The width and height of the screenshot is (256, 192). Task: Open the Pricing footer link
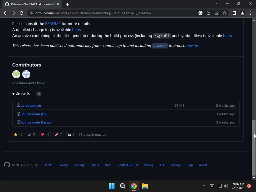(x=149, y=165)
